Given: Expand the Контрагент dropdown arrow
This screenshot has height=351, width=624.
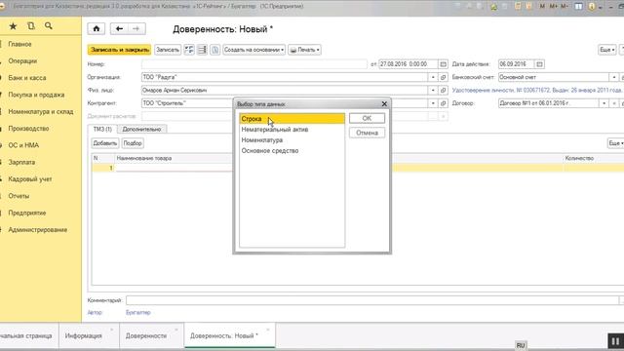Looking at the screenshot, I should [433, 103].
